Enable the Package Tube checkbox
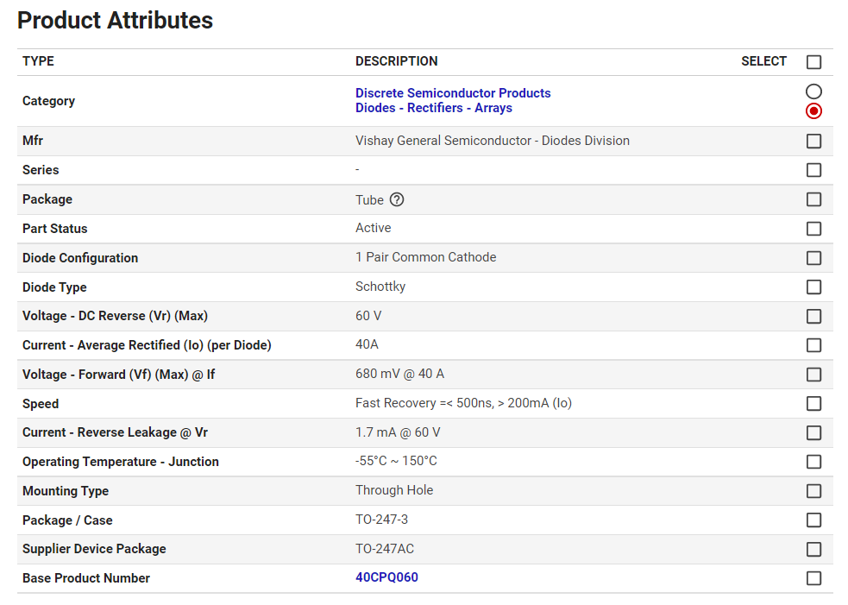This screenshot has width=848, height=605. point(813,199)
